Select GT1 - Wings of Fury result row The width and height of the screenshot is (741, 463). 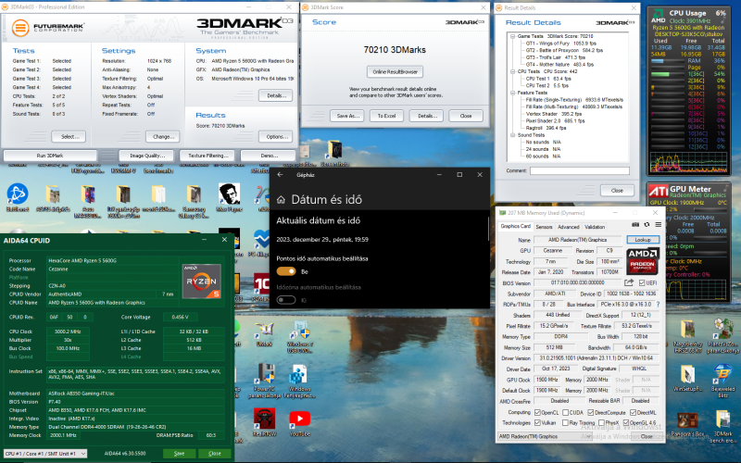point(561,43)
